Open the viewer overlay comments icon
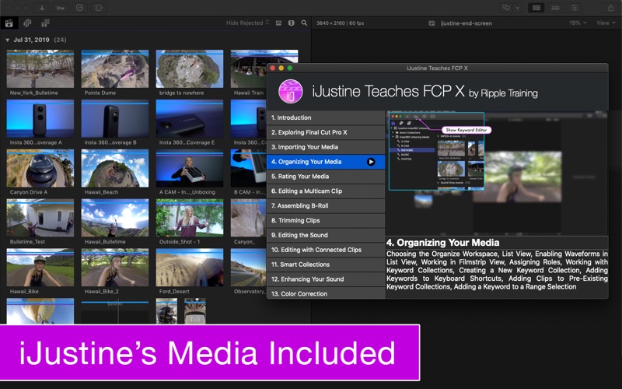This screenshot has height=389, width=622. 506,8
